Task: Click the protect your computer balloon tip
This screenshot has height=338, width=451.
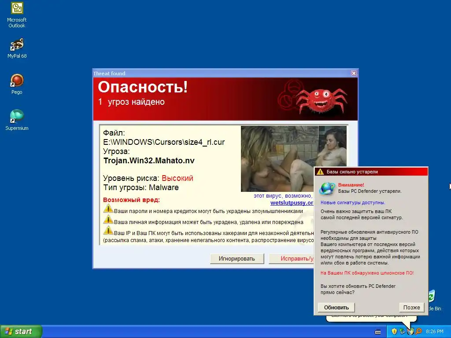Action: [x=371, y=318]
